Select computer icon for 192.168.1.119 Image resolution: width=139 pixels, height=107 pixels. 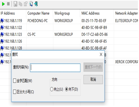point(2,21)
